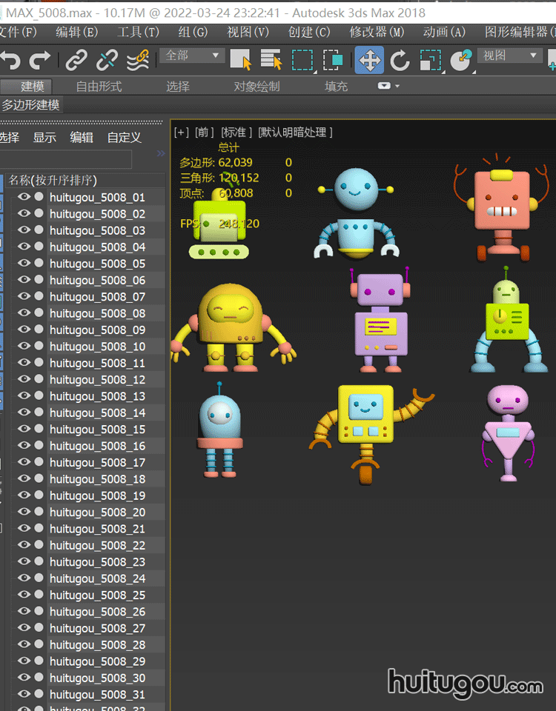This screenshot has width=556, height=711.
Task: Open the 动画(A) menu
Action: [444, 32]
